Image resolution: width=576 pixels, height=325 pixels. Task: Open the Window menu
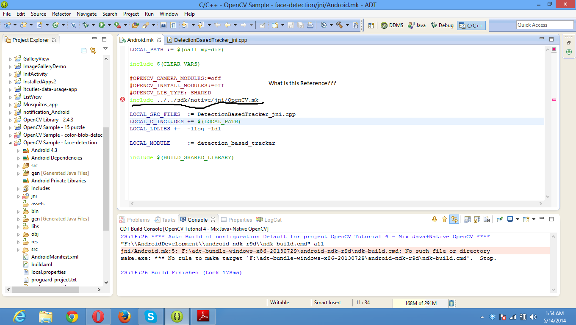pos(169,14)
